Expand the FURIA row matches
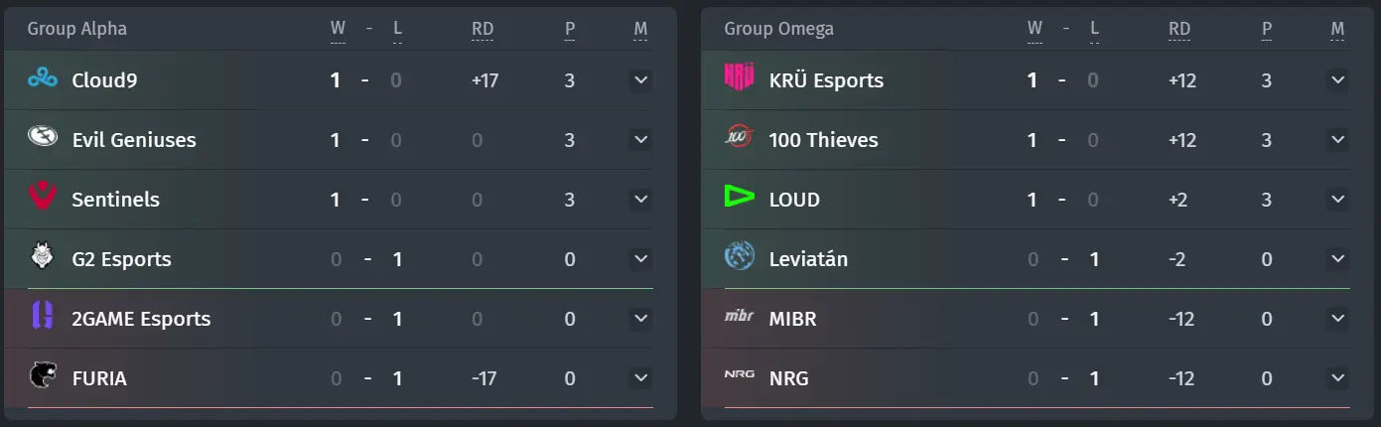This screenshot has width=1381, height=427. click(x=640, y=377)
